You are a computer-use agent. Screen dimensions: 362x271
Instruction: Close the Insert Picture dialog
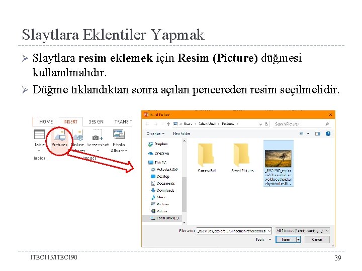330,114
